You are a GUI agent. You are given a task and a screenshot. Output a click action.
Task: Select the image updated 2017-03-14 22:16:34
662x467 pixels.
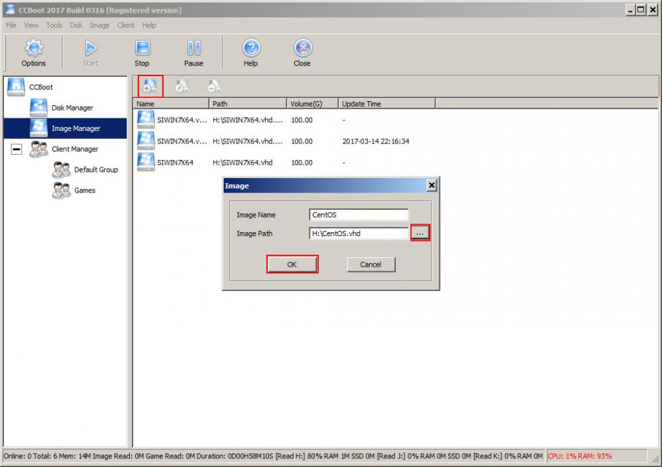[x=273, y=141]
